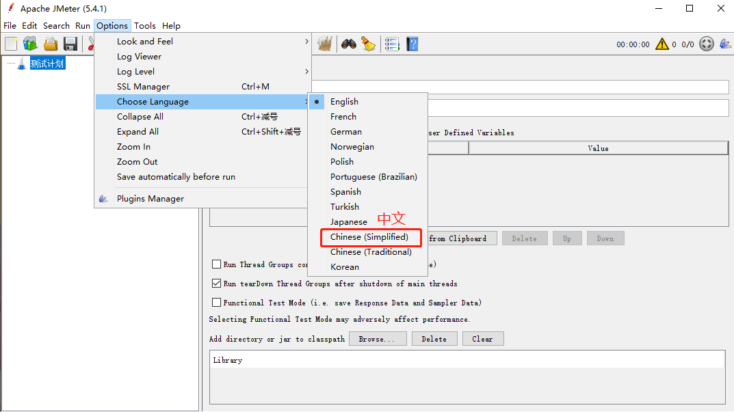Open log via the warning triangle icon
The width and height of the screenshot is (734, 412).
662,44
